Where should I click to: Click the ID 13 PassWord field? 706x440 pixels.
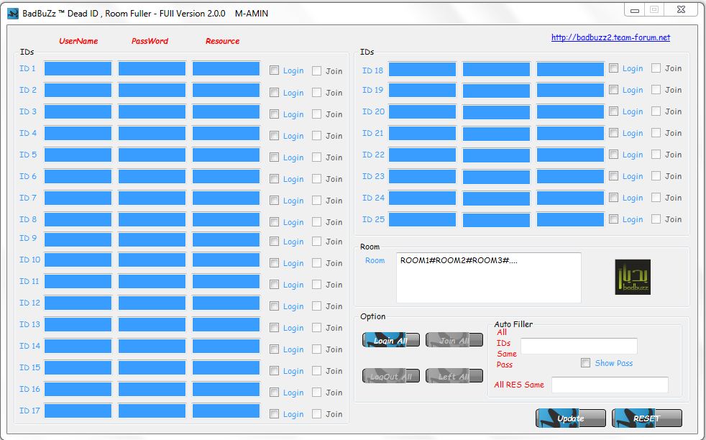tap(152, 325)
